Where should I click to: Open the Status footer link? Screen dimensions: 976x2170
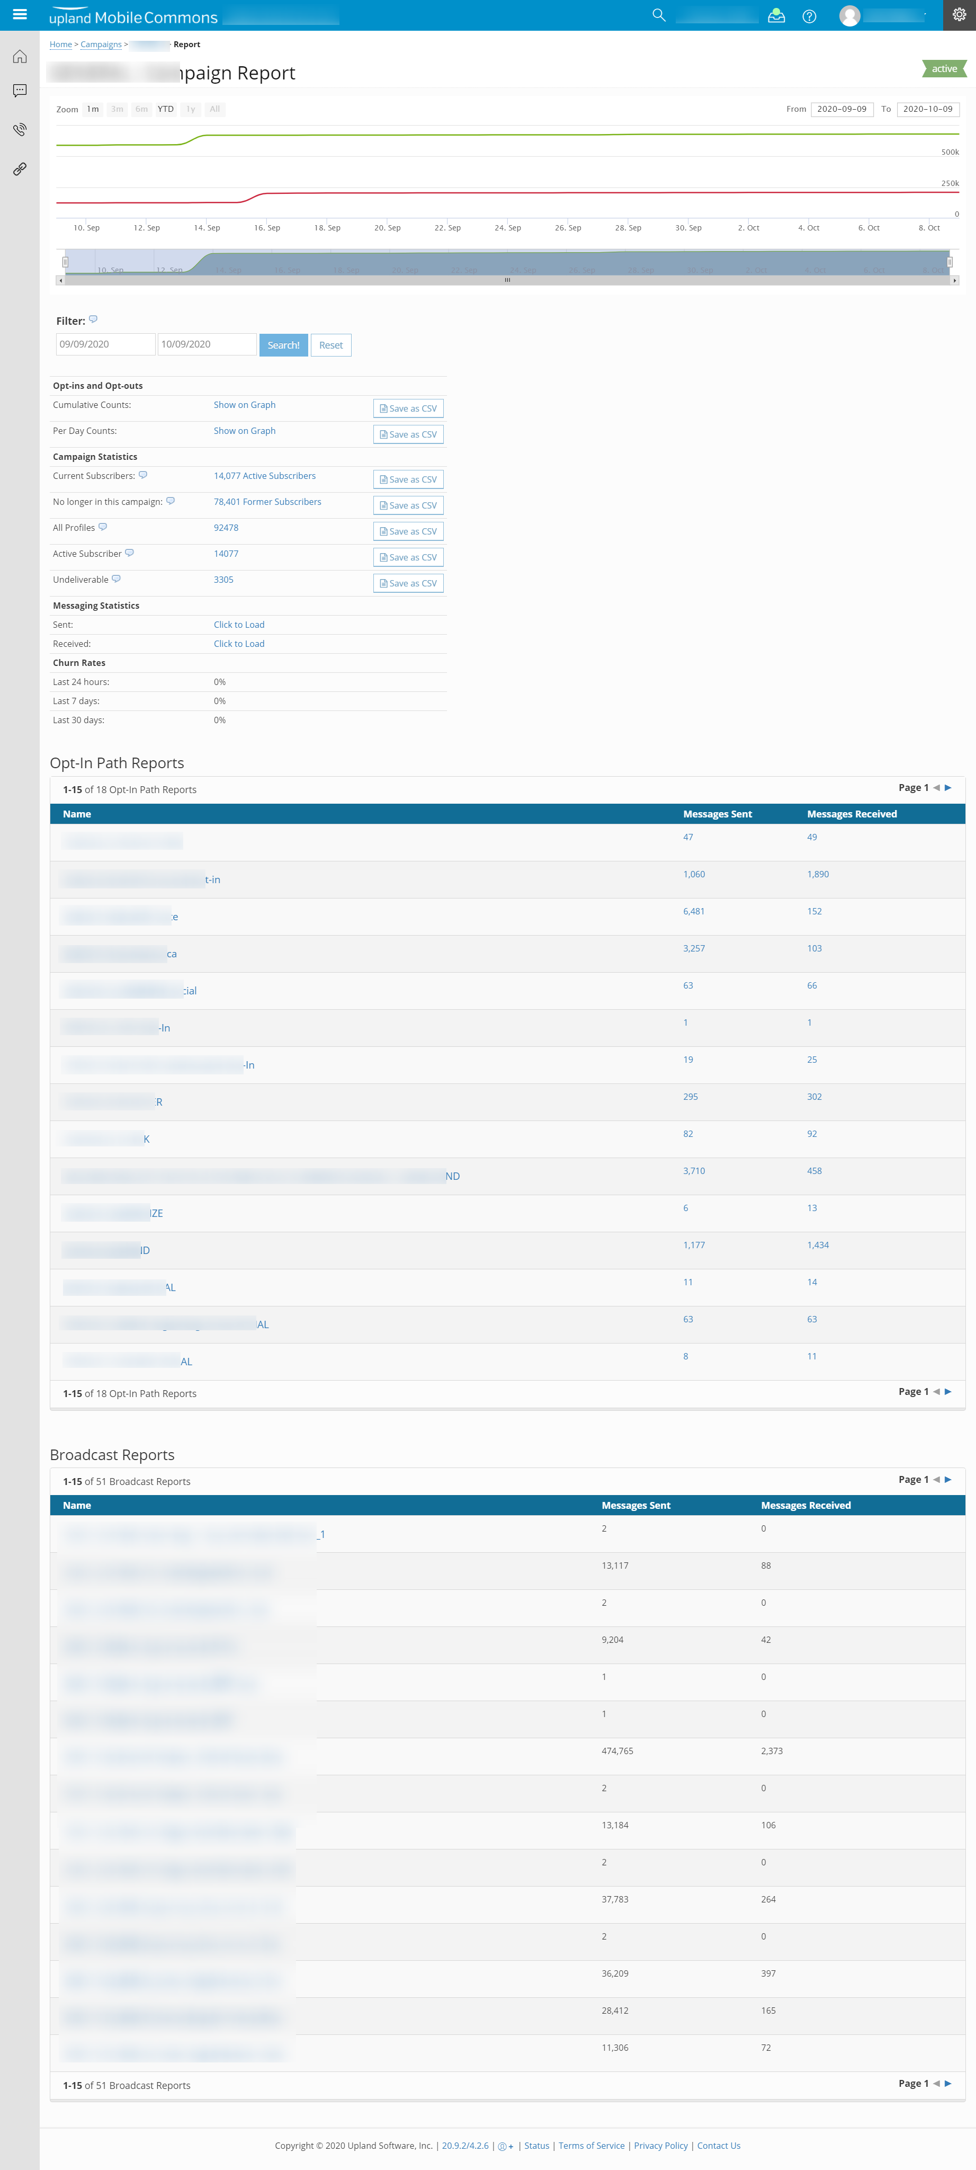tap(536, 2146)
